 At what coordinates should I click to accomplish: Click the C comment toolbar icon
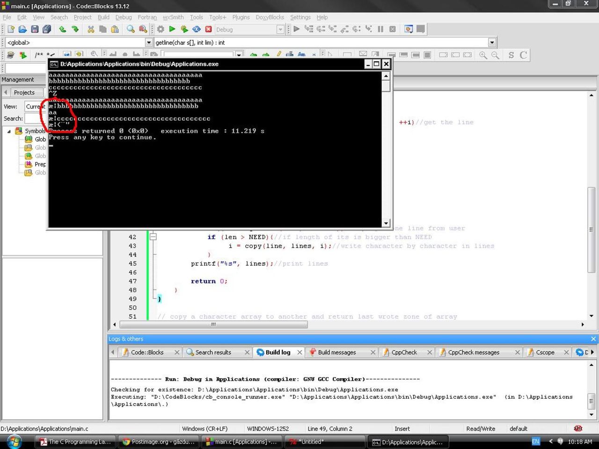click(523, 55)
